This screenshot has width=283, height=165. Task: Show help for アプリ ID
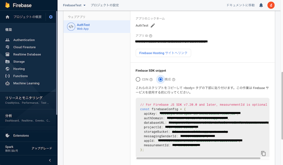(151, 36)
